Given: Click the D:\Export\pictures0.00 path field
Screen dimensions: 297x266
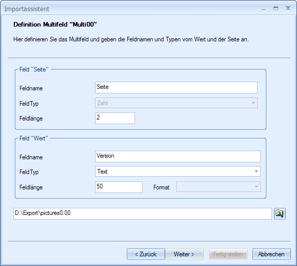Looking at the screenshot, I should coord(143,214).
